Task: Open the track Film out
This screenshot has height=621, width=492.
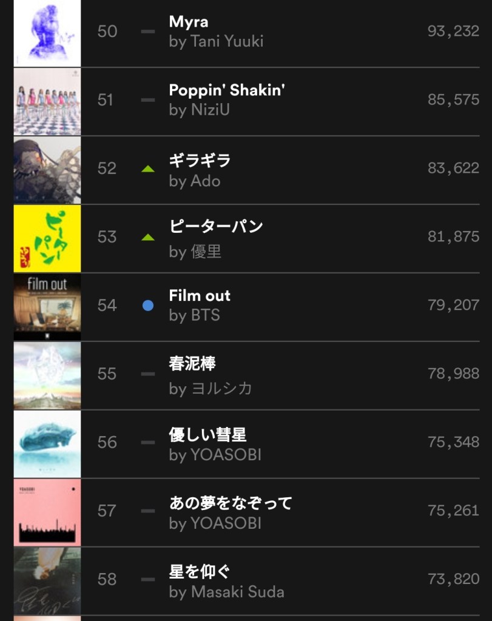Action: [200, 296]
